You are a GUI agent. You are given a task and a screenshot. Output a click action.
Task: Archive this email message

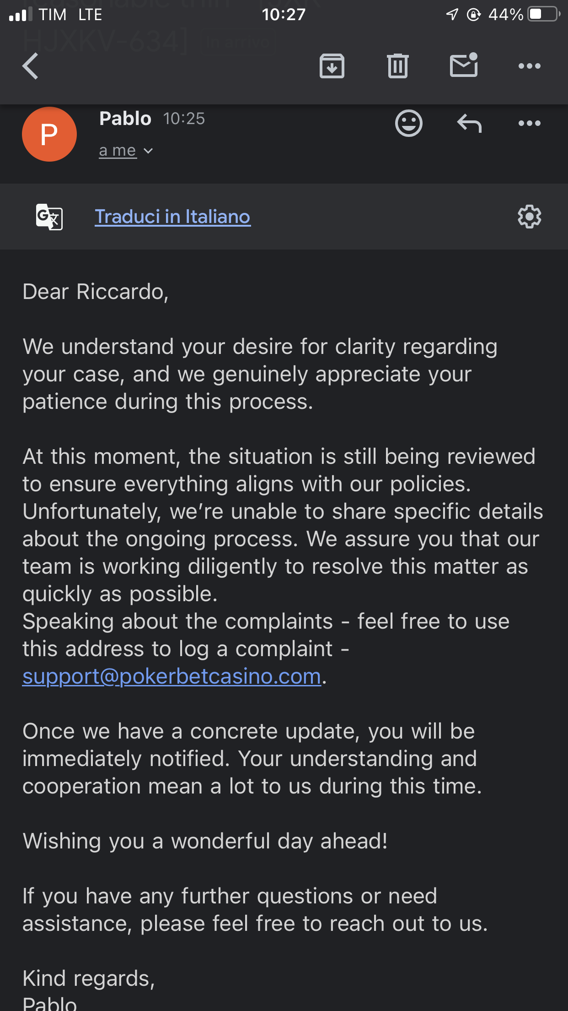click(x=332, y=66)
